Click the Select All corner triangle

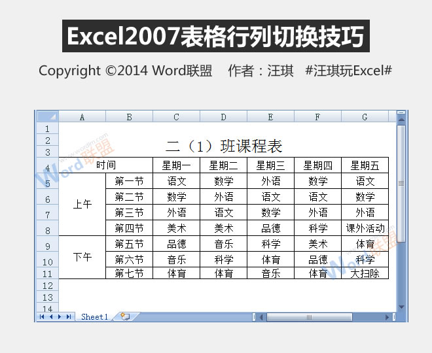(x=47, y=117)
